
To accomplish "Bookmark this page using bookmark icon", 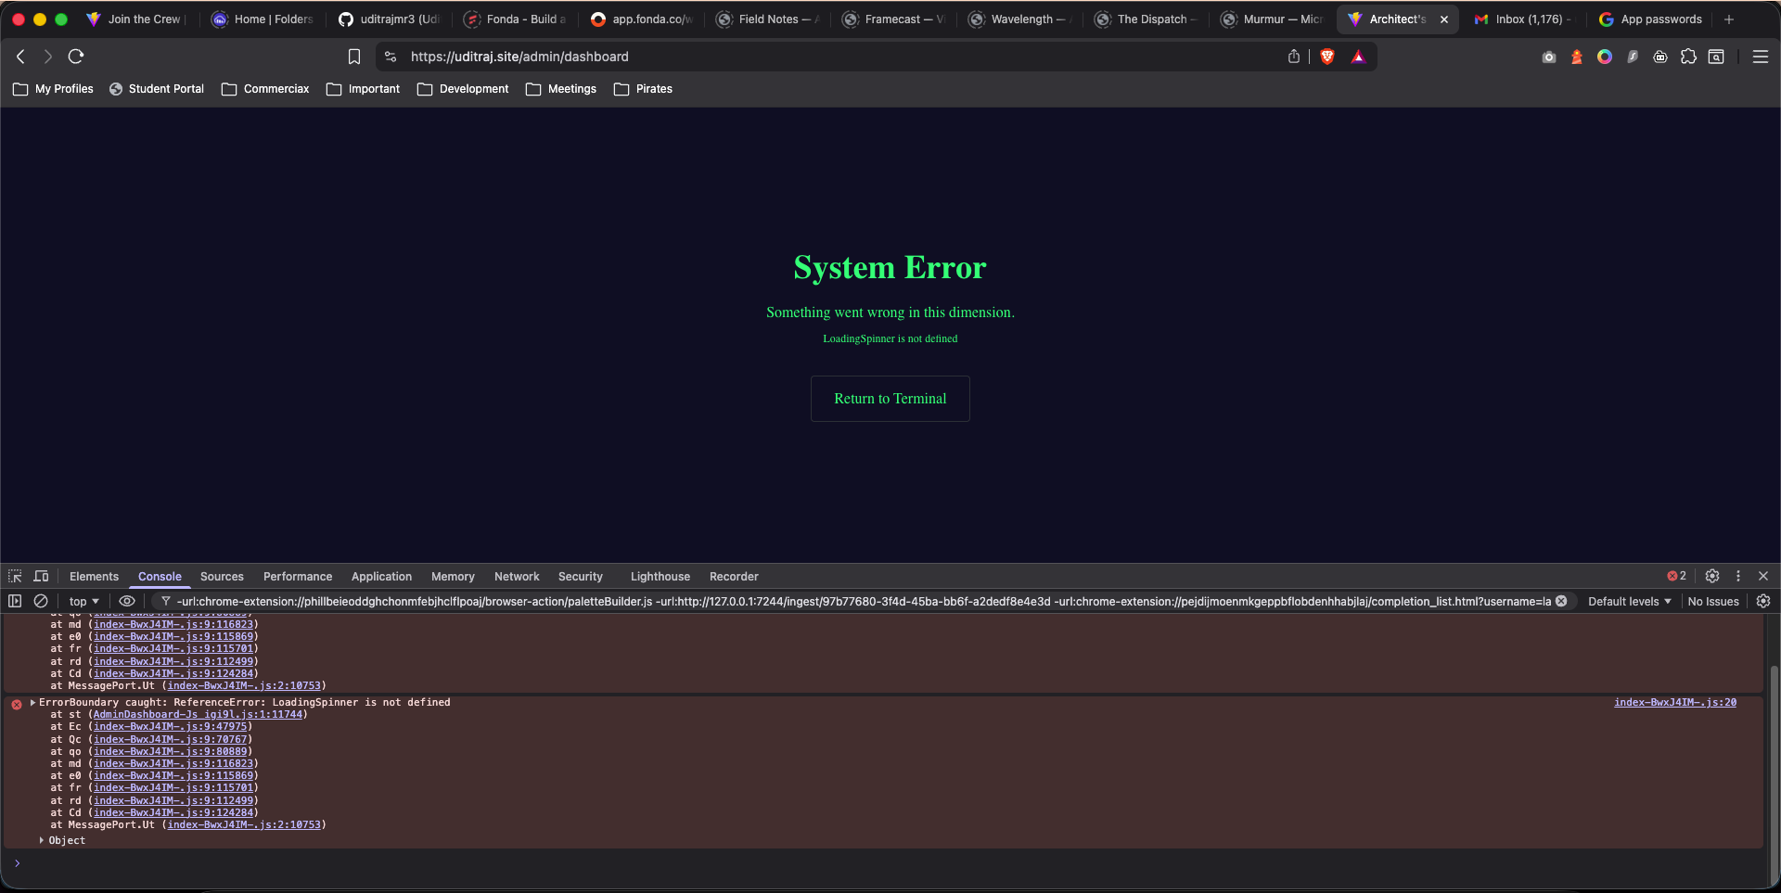I will (x=353, y=57).
